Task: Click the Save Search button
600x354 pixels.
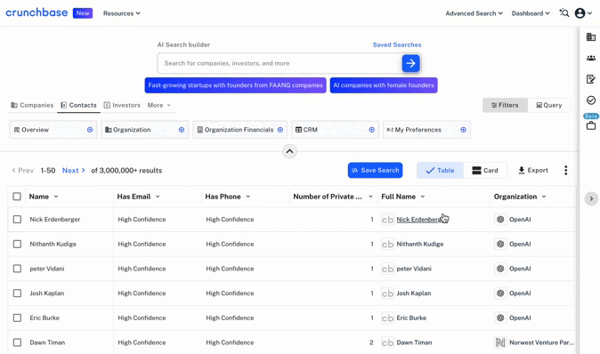Action: coord(375,171)
